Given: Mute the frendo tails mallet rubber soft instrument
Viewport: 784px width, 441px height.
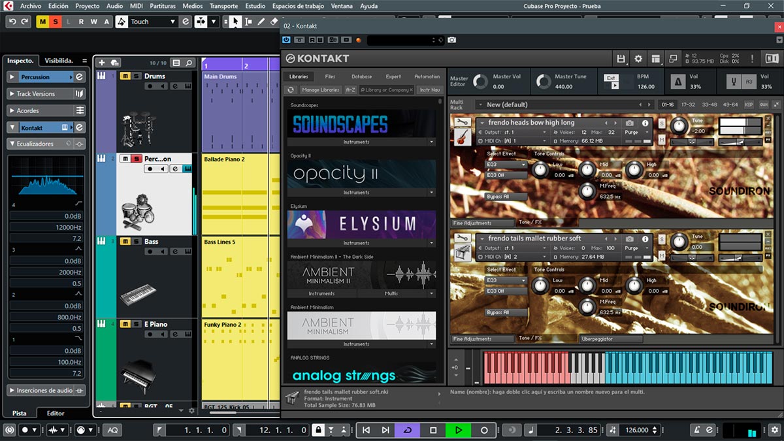Looking at the screenshot, I should coord(662,255).
